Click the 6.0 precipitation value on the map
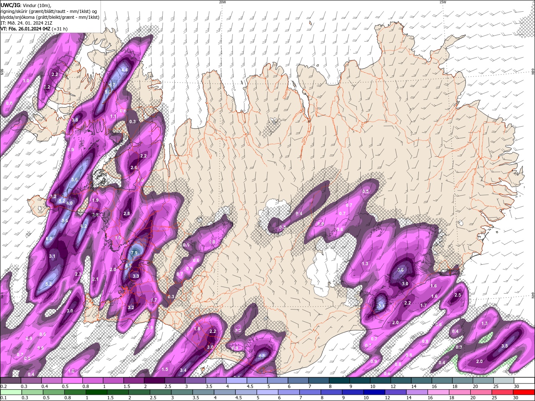Viewport: 535px width, 401px height. click(49, 239)
